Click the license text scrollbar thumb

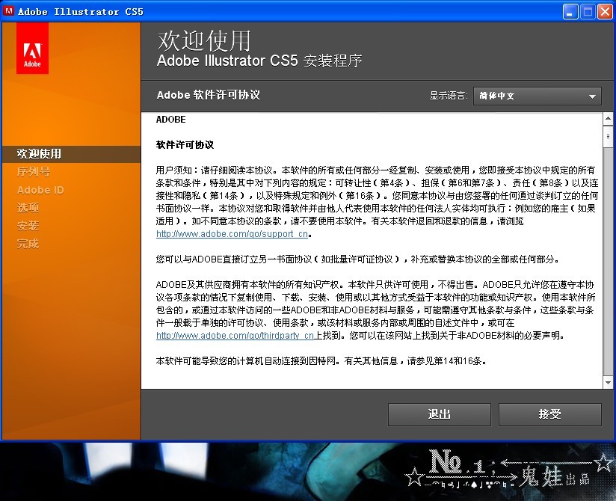pos(608,136)
